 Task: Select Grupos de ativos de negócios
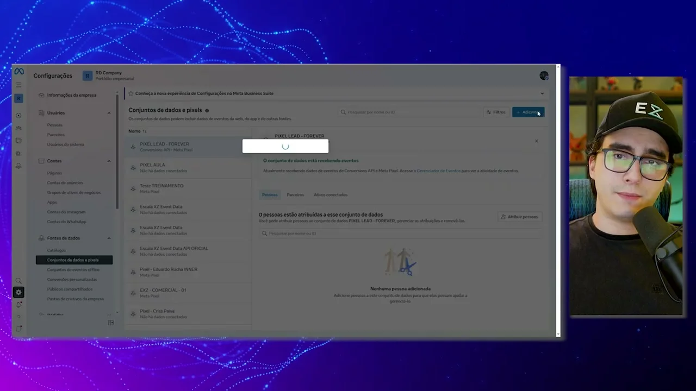click(74, 192)
